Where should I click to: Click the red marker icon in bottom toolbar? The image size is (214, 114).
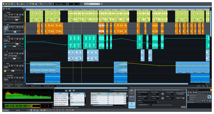coord(55,110)
